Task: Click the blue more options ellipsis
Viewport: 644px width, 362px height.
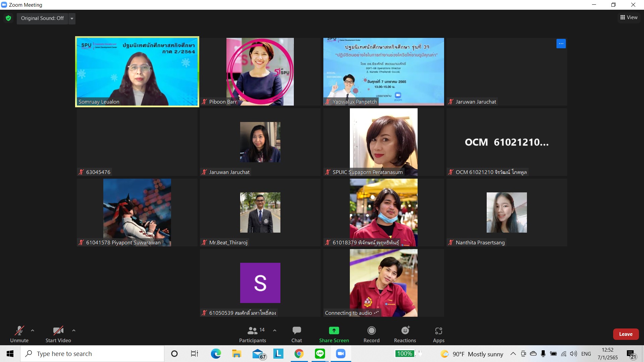Action: (x=561, y=44)
